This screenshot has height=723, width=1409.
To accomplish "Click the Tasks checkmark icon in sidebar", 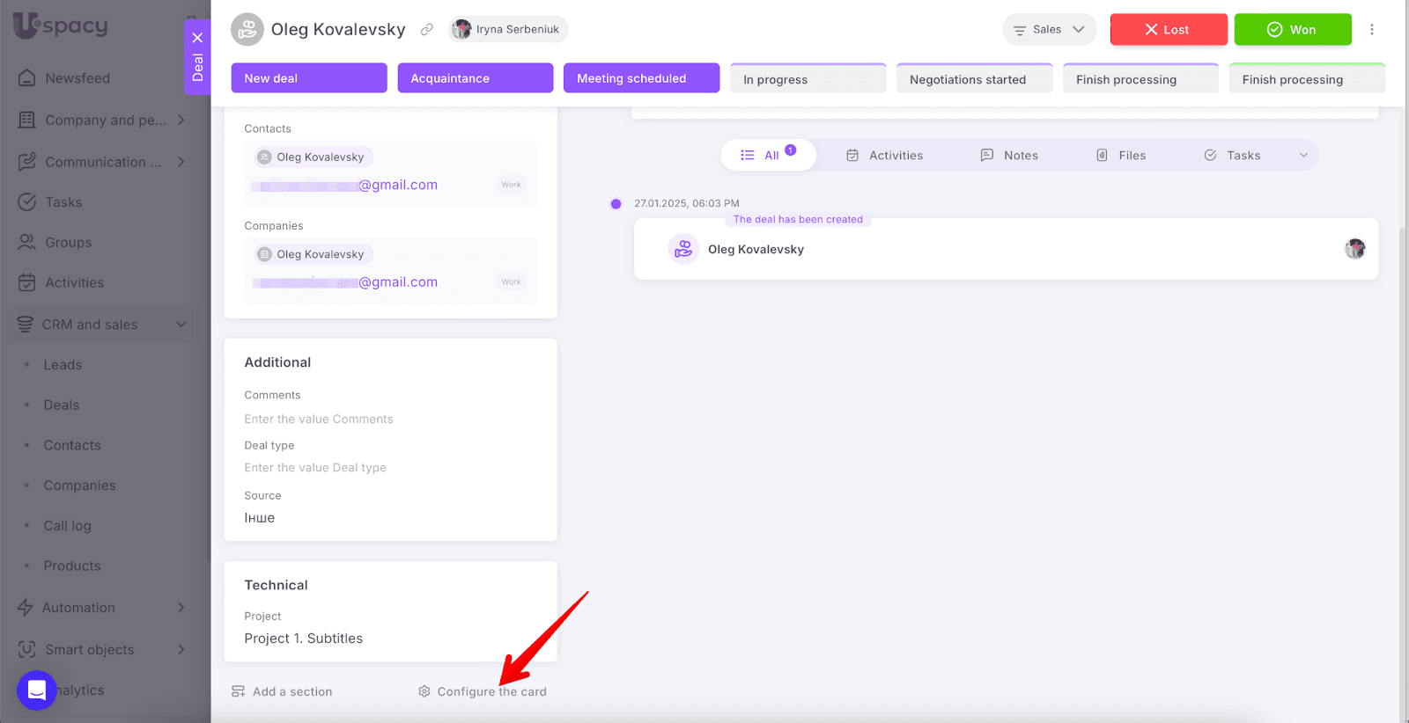I will [27, 202].
